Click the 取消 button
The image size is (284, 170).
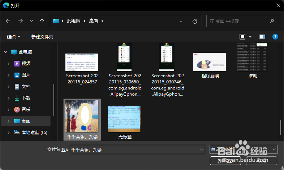pos(262,160)
